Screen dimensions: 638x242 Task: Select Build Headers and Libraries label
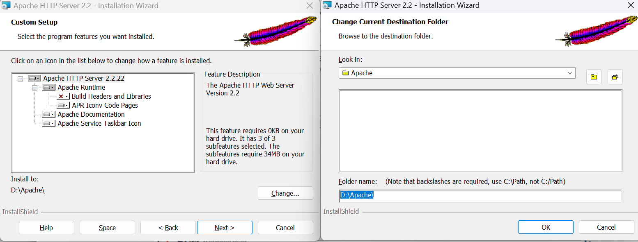click(x=111, y=96)
